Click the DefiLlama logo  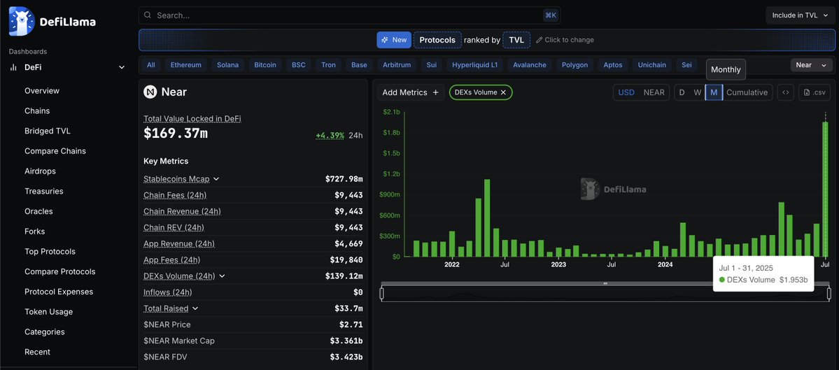click(52, 22)
